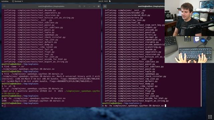
Task: Click _cibw_runner.py line in left terminal
Action: click(x=30, y=47)
